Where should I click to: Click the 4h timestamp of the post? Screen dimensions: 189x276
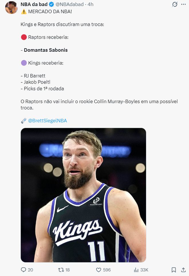click(90, 4)
